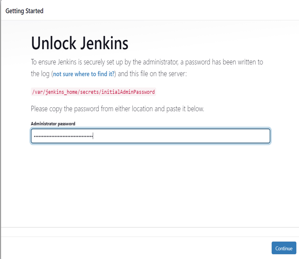Click the word "Jenkins" in the heading

[104, 43]
